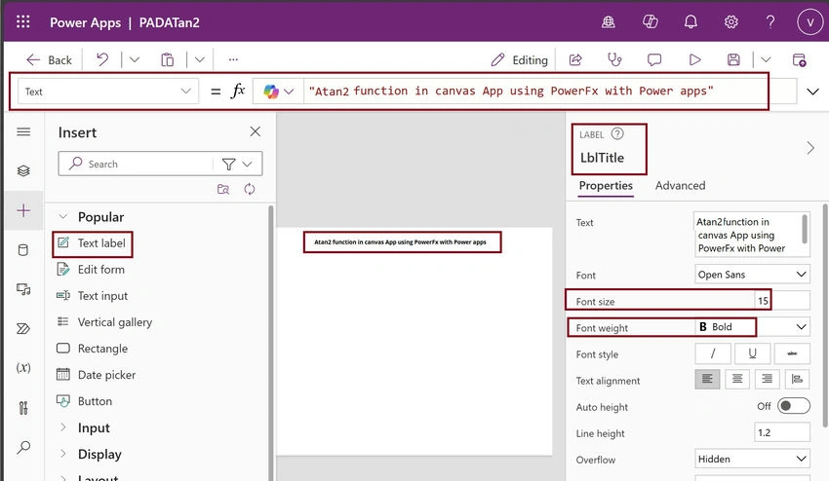Go back with the Back button
This screenshot has height=481, width=829.
pyautogui.click(x=49, y=60)
